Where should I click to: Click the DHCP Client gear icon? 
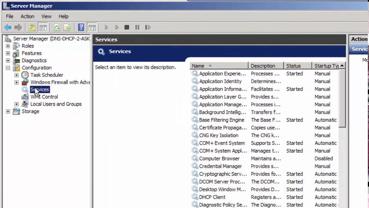click(x=195, y=197)
